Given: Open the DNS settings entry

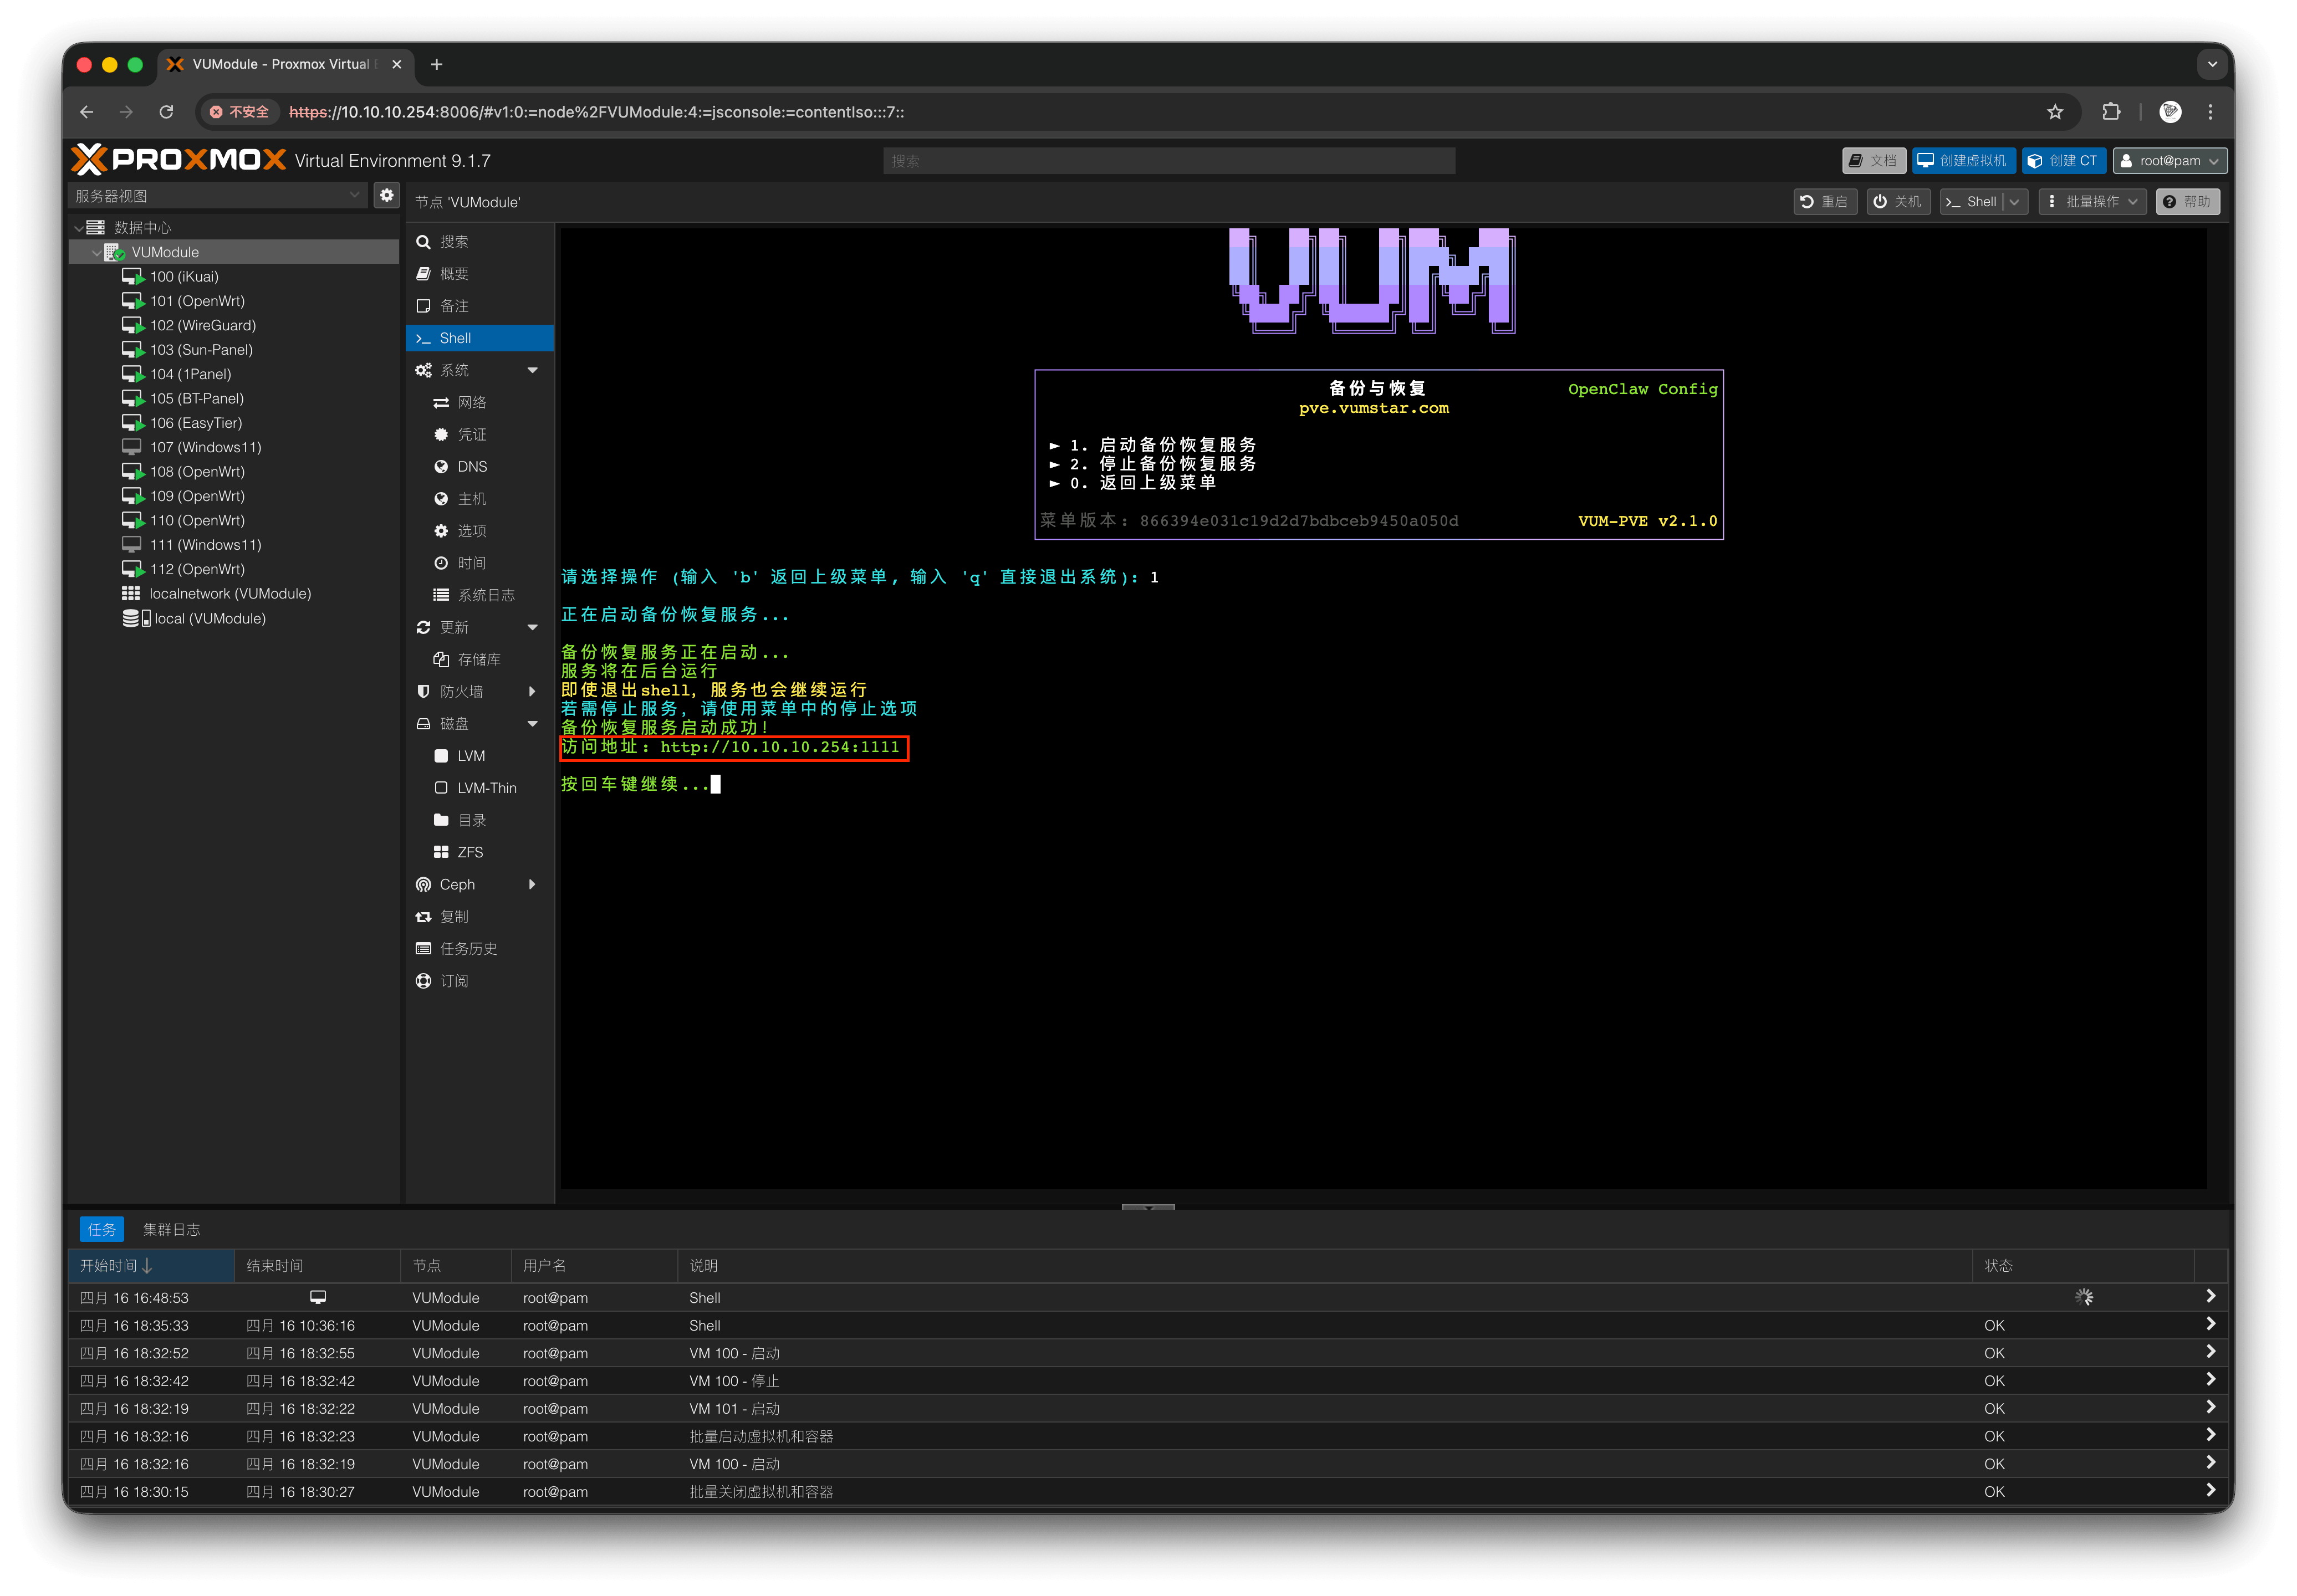Looking at the screenshot, I should pos(479,467).
